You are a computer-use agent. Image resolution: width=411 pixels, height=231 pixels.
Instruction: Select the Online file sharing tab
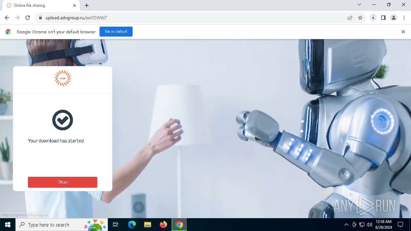click(41, 5)
